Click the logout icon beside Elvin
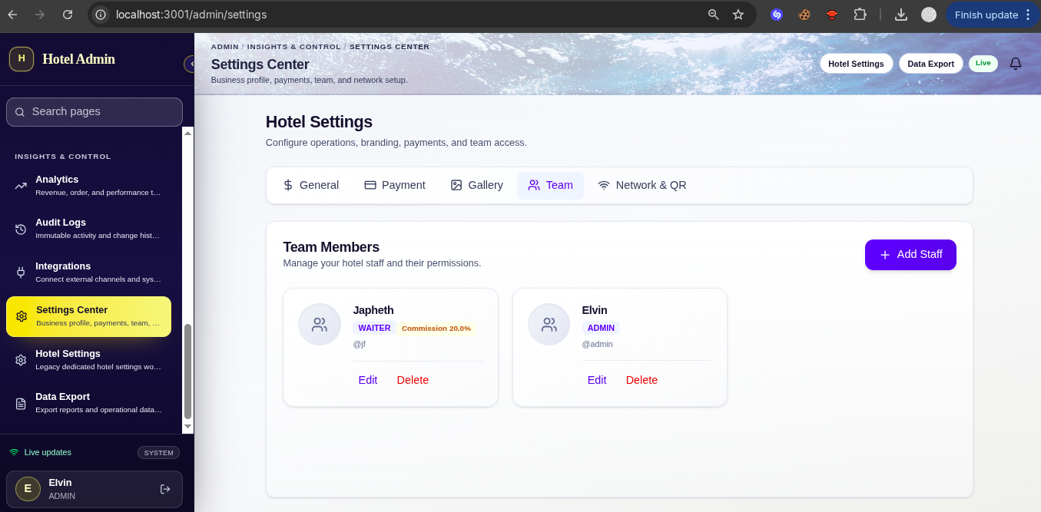1041x512 pixels. 165,489
